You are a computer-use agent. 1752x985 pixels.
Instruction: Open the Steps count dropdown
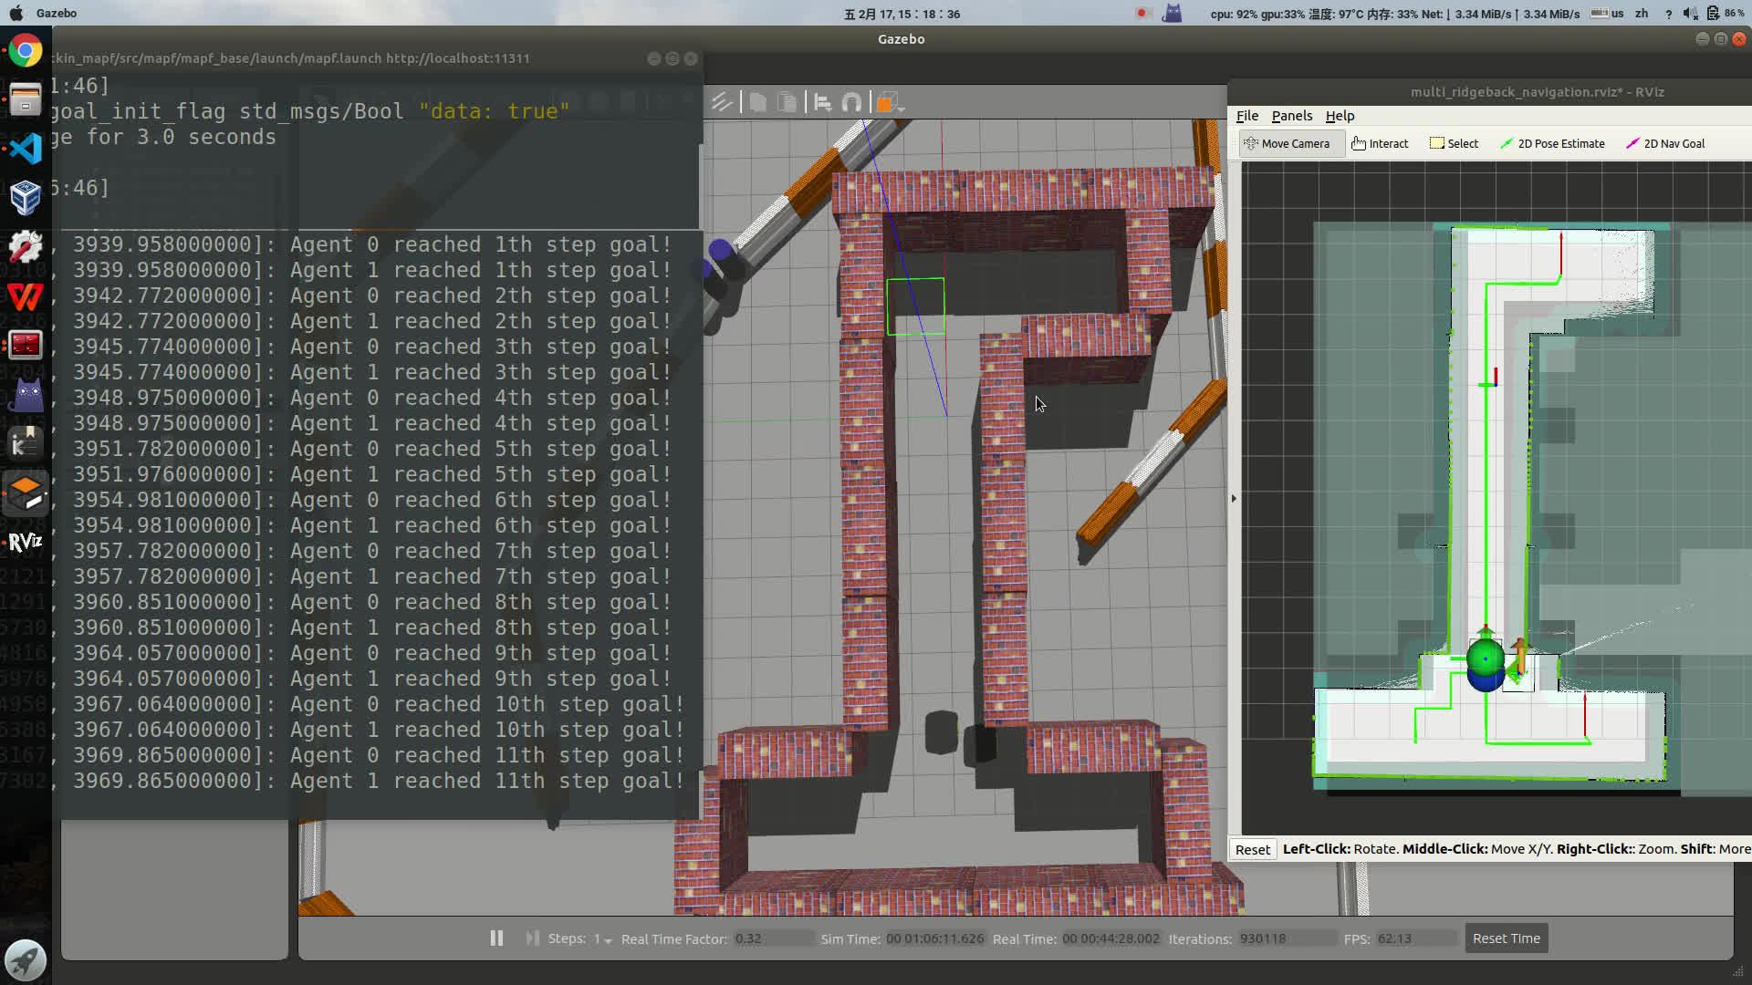603,938
